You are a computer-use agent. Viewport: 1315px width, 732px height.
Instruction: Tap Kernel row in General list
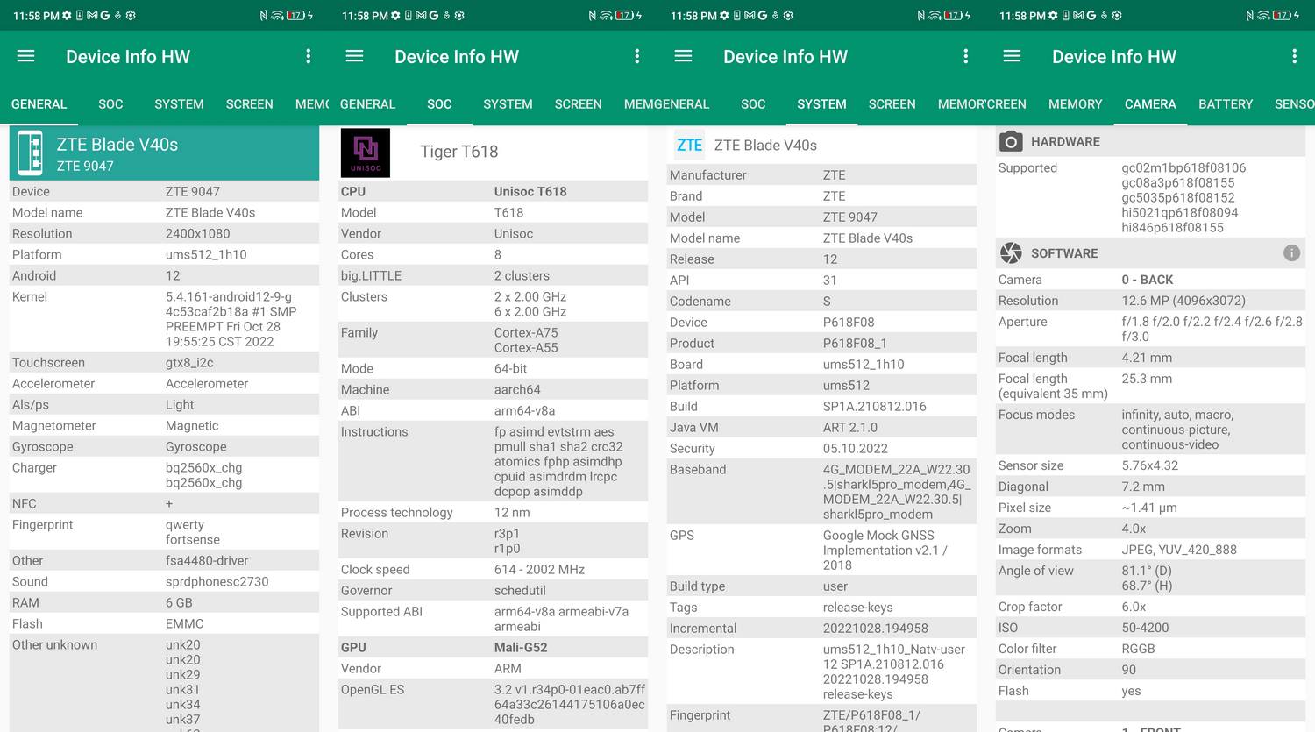[164, 319]
